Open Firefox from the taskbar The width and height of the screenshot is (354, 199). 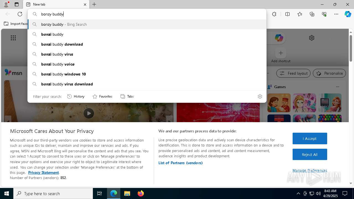(x=141, y=193)
